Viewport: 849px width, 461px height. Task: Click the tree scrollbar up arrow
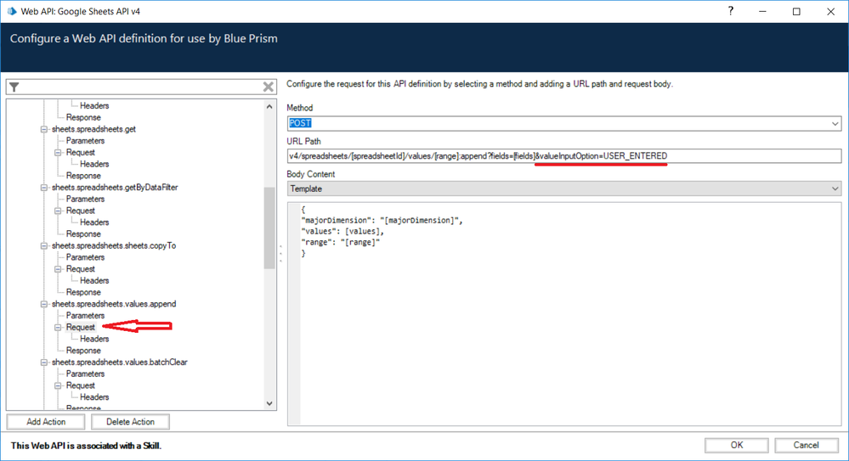click(270, 106)
